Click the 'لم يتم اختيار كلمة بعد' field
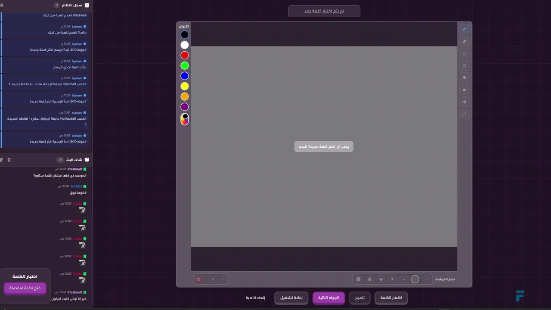This screenshot has width=551, height=310. [x=324, y=11]
